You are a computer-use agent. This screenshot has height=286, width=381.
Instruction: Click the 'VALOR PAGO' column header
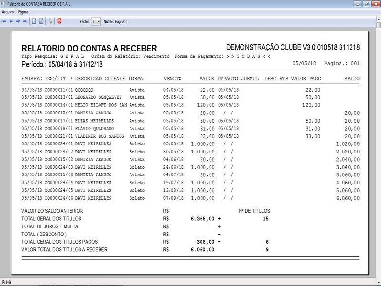click(306, 79)
